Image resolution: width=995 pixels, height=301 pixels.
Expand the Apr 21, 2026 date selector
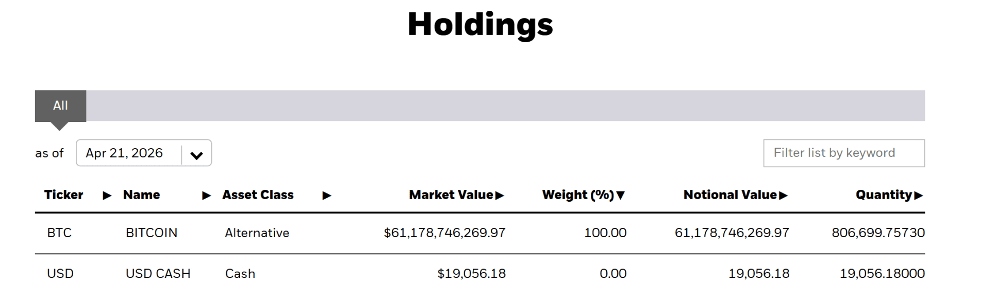click(x=196, y=153)
